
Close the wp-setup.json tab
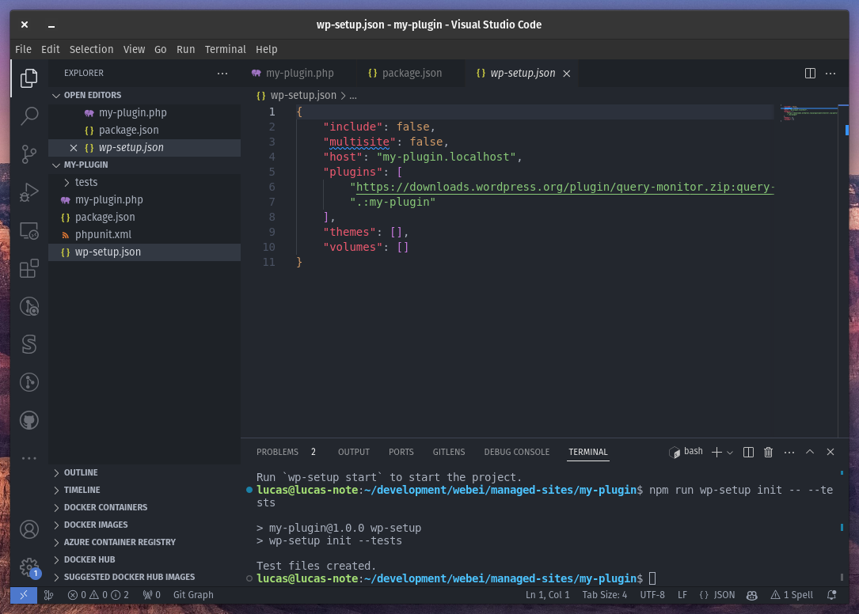(566, 74)
